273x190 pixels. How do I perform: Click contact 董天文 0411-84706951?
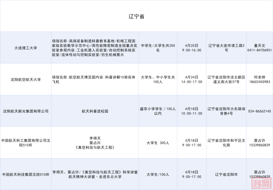pos(260,48)
